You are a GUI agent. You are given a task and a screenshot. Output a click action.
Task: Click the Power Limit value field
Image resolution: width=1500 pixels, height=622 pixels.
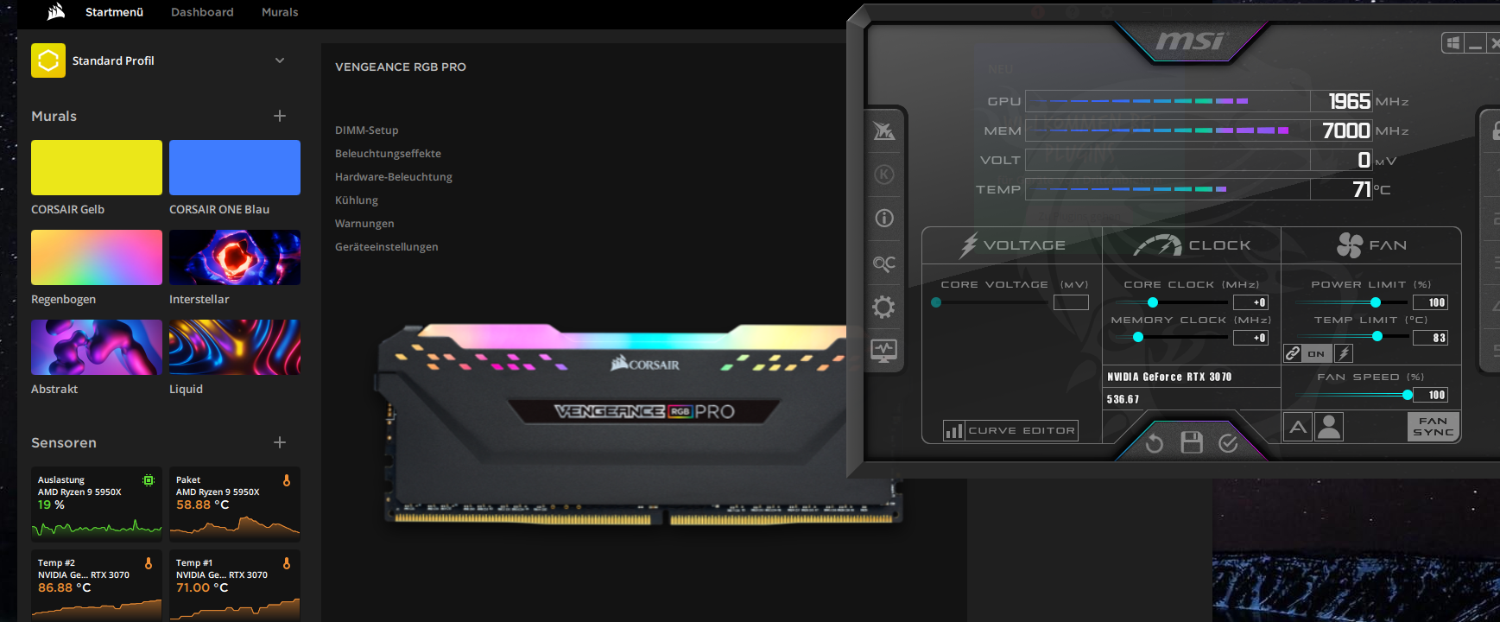[x=1430, y=302]
